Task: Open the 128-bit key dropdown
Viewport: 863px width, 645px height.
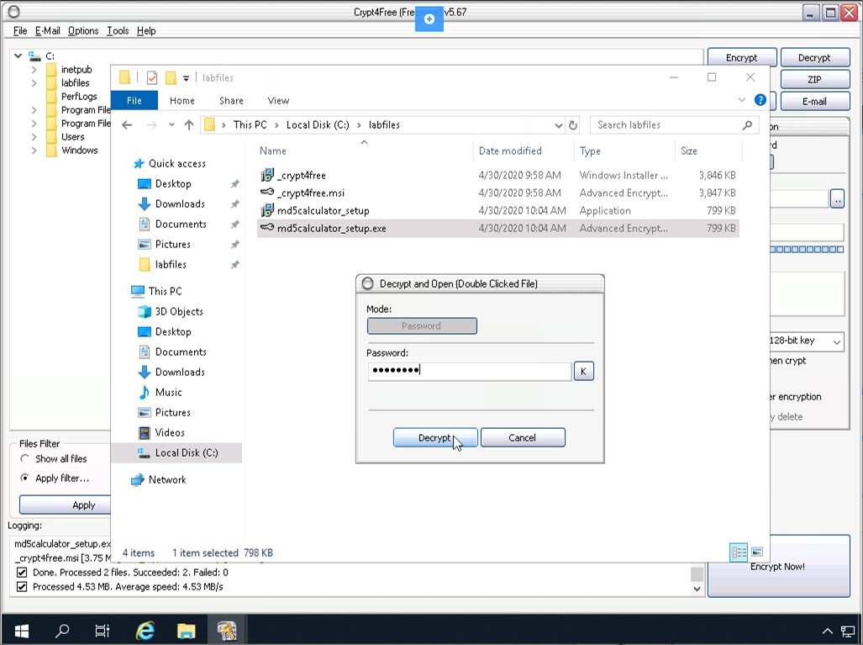Action: pos(836,341)
